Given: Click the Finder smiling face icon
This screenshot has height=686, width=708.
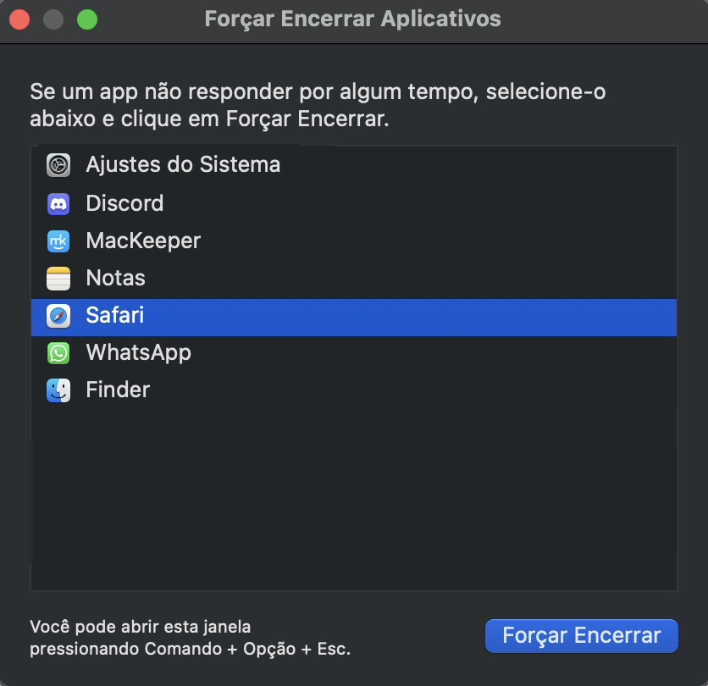Looking at the screenshot, I should [58, 390].
